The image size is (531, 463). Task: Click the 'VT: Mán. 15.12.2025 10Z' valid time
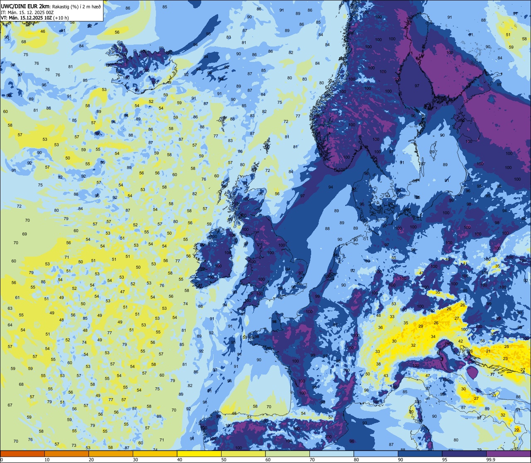(x=26, y=18)
